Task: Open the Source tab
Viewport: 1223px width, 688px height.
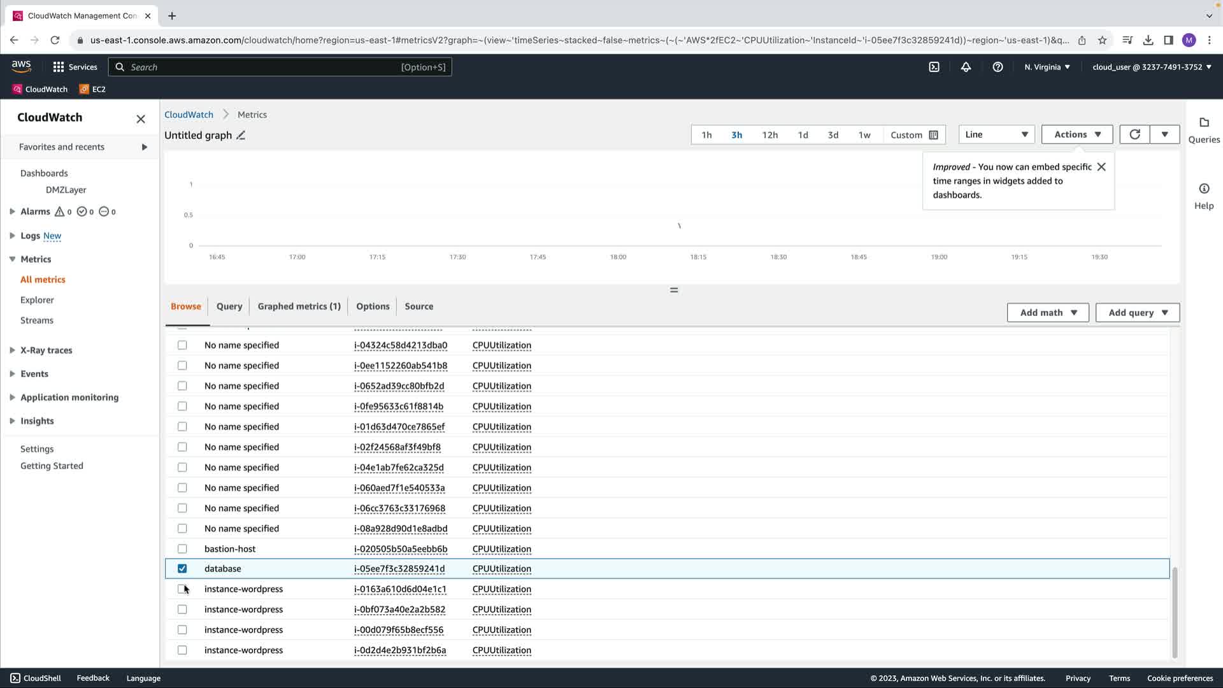Action: click(x=418, y=306)
